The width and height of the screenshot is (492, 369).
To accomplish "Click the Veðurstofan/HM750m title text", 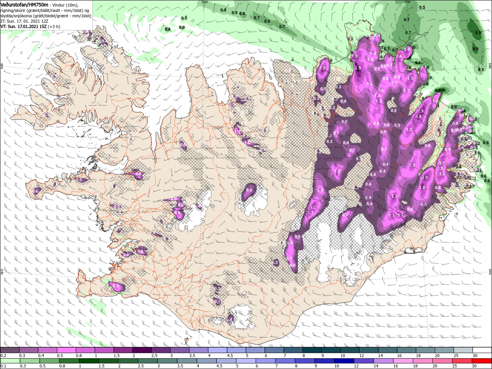I will [25, 4].
